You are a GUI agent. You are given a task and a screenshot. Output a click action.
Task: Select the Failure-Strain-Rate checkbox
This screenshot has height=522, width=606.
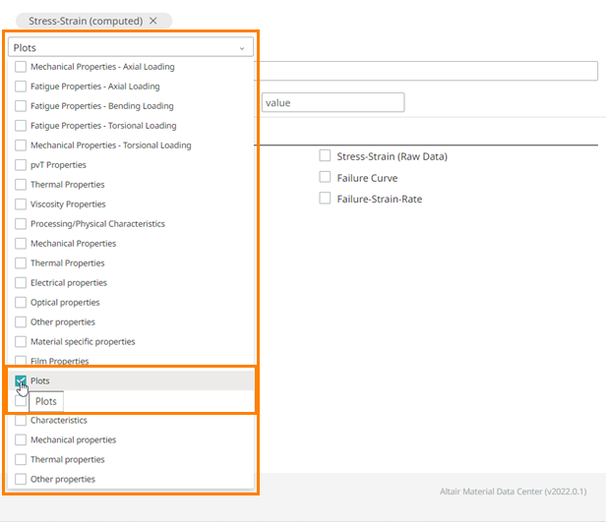pyautogui.click(x=325, y=199)
